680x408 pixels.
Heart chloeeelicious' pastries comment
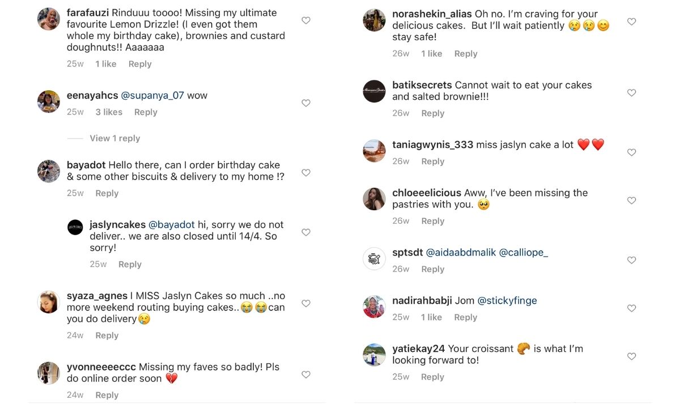pyautogui.click(x=631, y=201)
